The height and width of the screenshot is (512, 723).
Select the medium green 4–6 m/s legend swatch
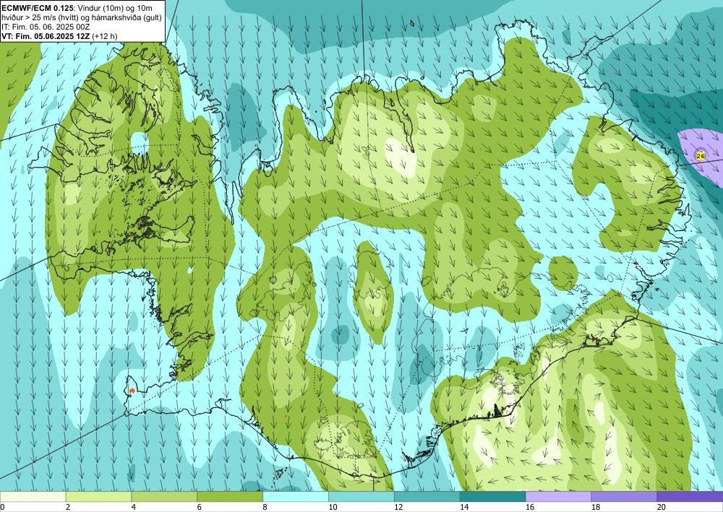click(164, 497)
